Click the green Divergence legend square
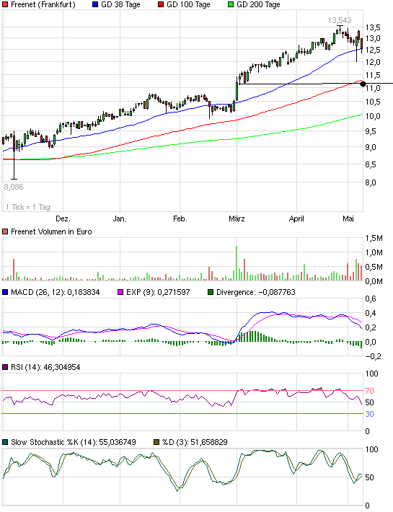This screenshot has width=393, height=512. click(x=211, y=292)
